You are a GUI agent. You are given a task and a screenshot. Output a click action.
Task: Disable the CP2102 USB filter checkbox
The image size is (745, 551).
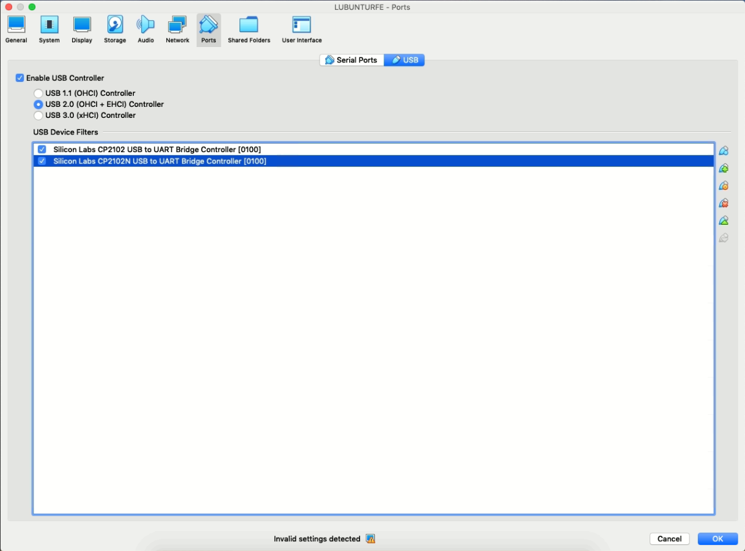pyautogui.click(x=42, y=150)
